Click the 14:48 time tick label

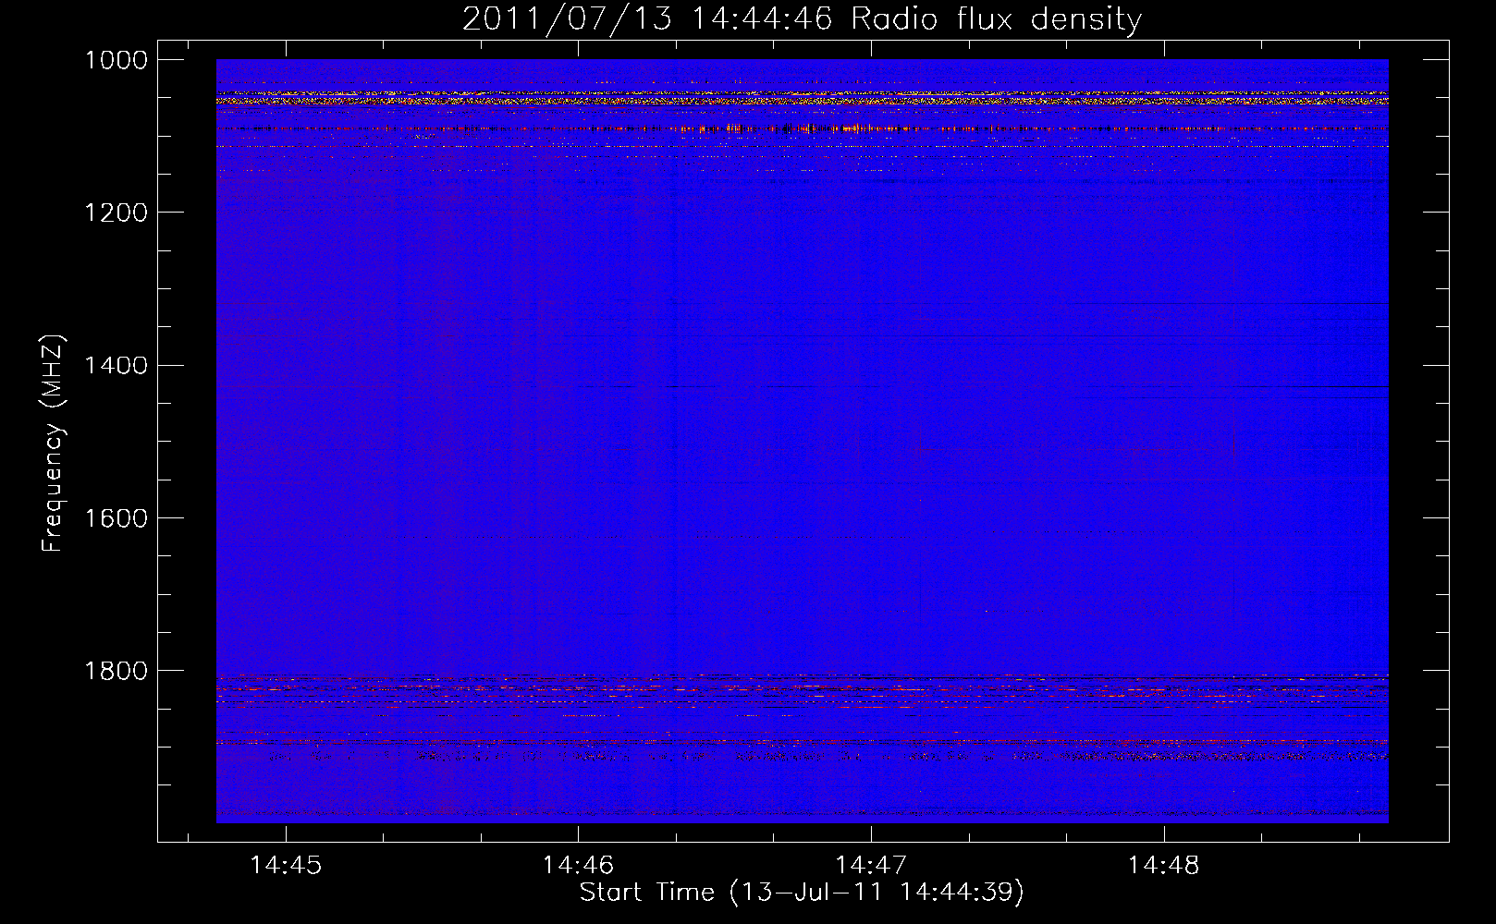pyautogui.click(x=1163, y=865)
